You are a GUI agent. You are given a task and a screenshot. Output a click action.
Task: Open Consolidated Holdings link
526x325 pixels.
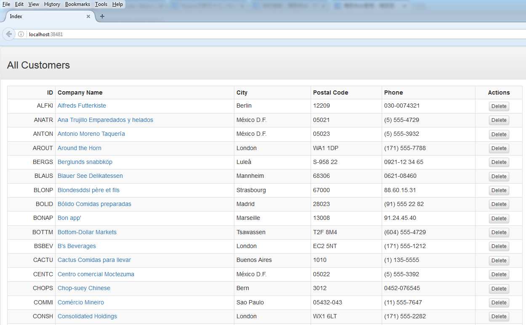87,316
